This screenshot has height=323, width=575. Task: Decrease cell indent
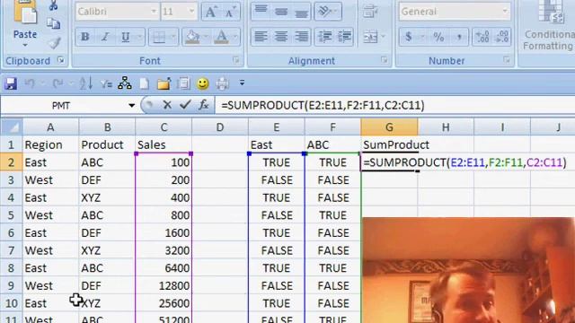[325, 37]
